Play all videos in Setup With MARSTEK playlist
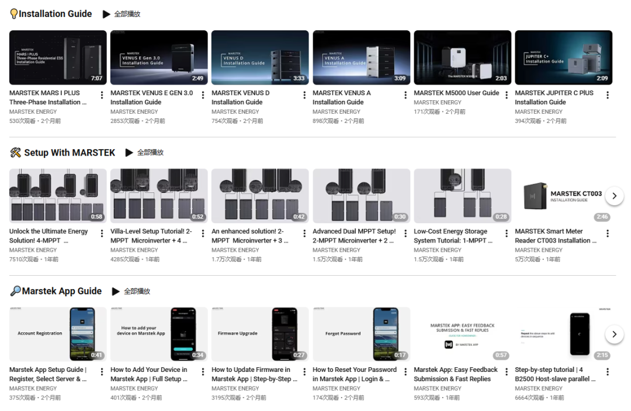Viewport: 631px width, 411px height. pos(144,153)
